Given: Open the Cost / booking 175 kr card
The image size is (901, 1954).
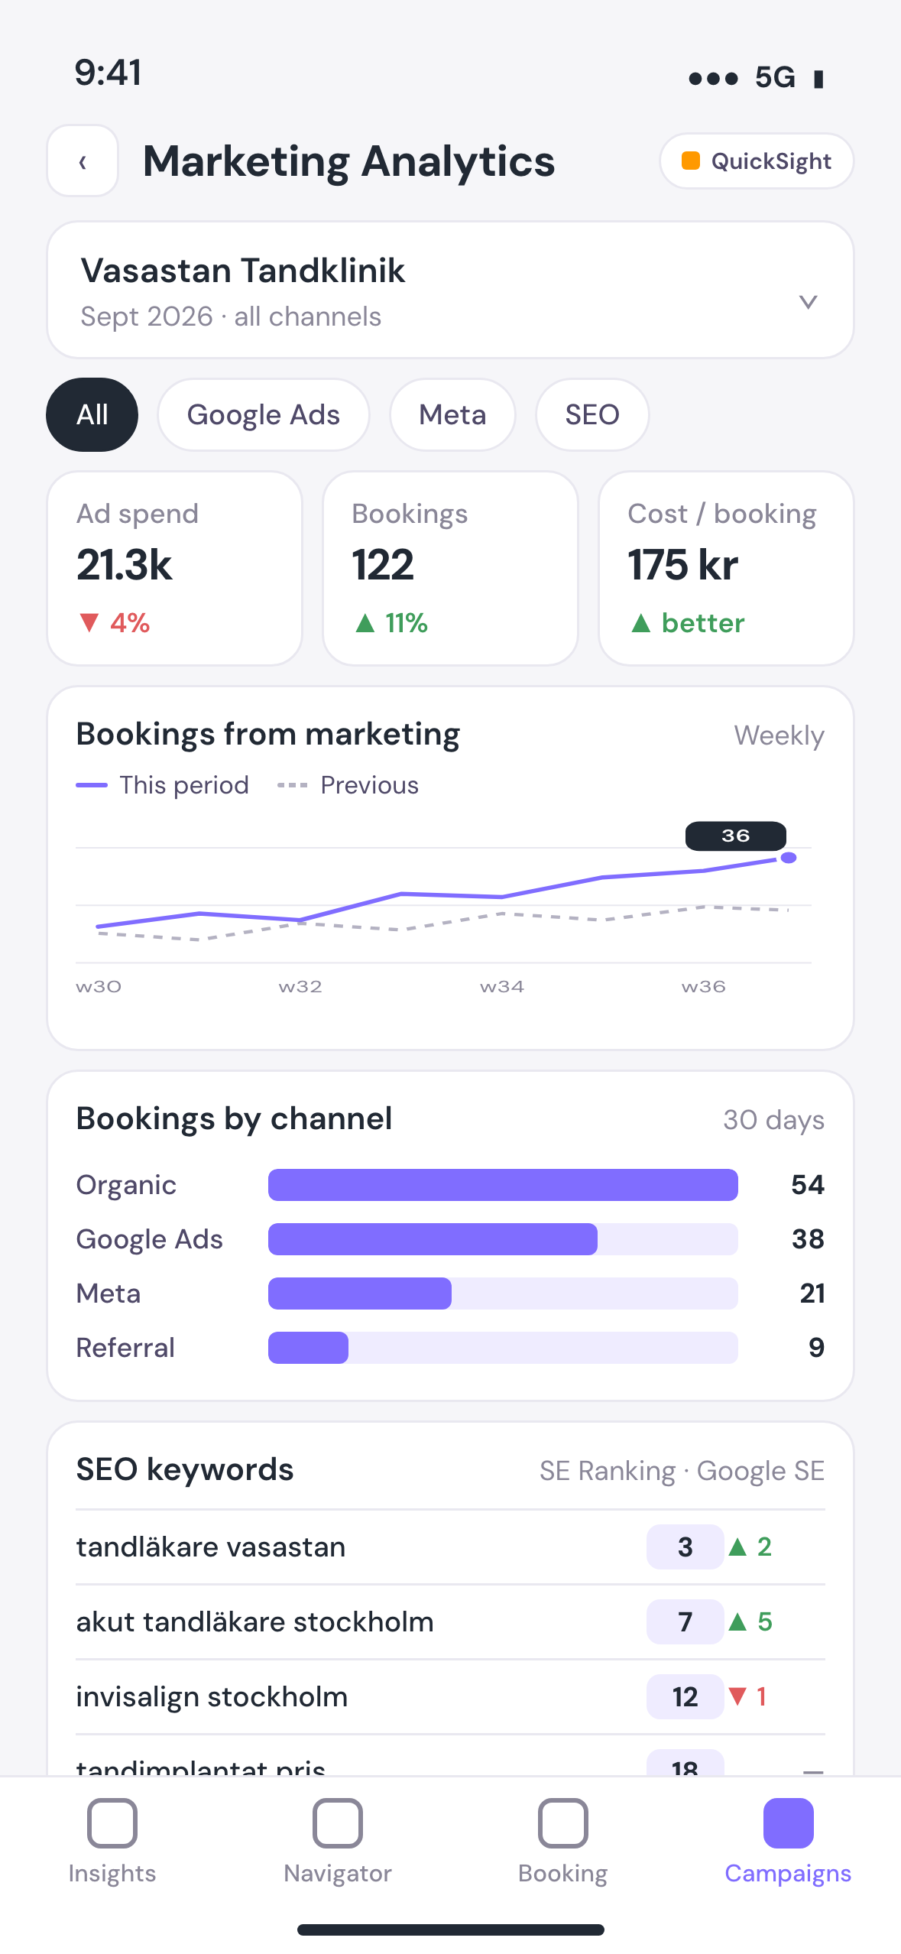Looking at the screenshot, I should (x=726, y=568).
